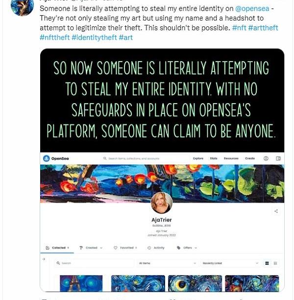Click the OpenSea logo icon
The width and height of the screenshot is (294, 300).
[46, 158]
